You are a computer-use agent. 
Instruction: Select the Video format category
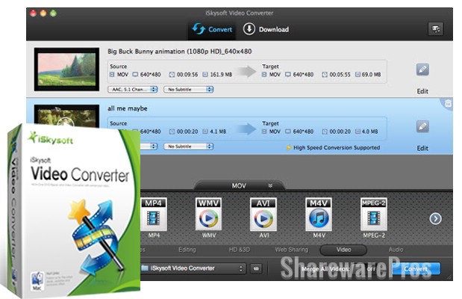pyautogui.click(x=343, y=250)
